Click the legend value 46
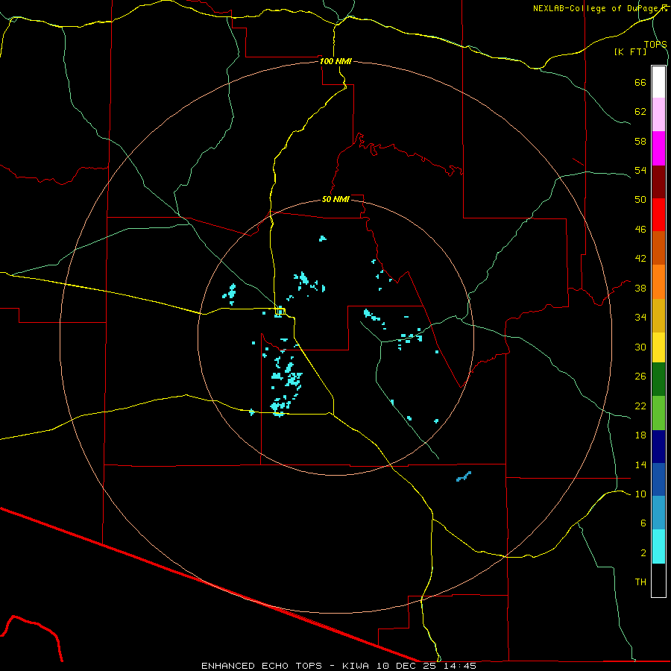671x671 pixels. pyautogui.click(x=640, y=230)
